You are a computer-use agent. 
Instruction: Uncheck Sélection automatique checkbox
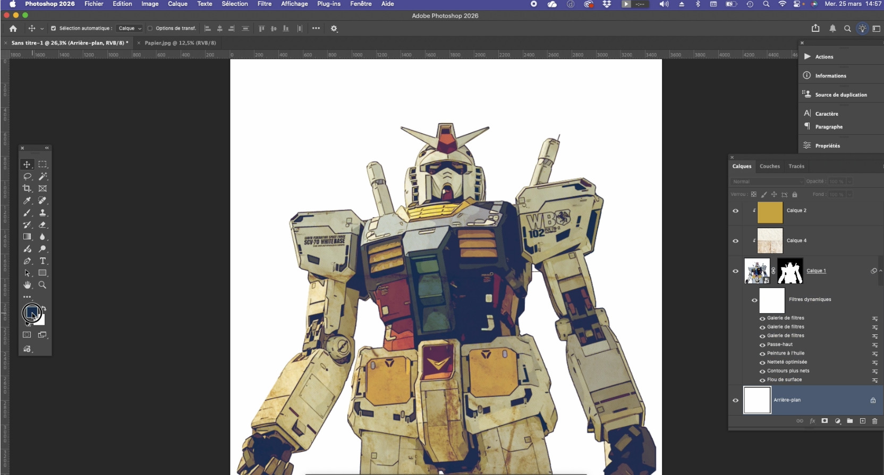53,29
